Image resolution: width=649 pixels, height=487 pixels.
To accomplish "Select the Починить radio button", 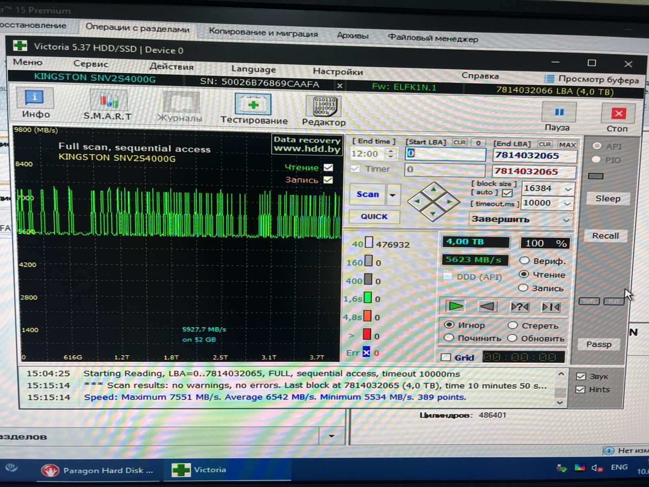I will tap(449, 337).
